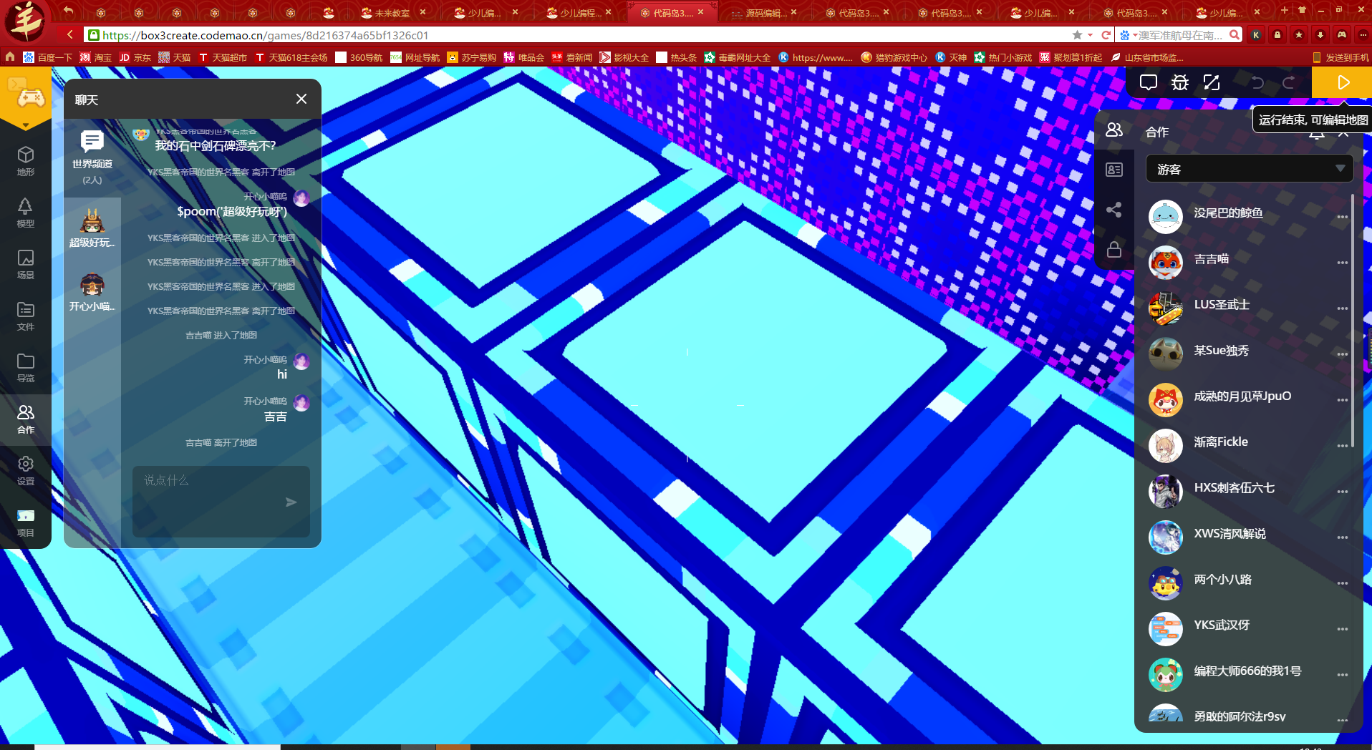Open options menu for HXS刺客伍六七
The height and width of the screenshot is (750, 1372).
(1342, 492)
